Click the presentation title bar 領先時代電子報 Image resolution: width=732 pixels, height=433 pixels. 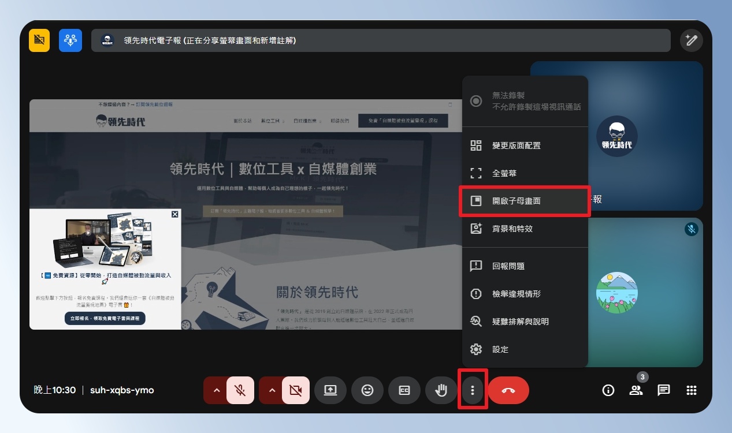tap(381, 40)
